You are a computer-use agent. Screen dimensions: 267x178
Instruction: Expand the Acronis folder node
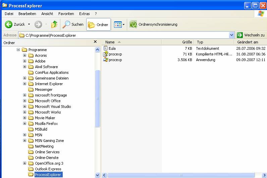(x=25, y=55)
